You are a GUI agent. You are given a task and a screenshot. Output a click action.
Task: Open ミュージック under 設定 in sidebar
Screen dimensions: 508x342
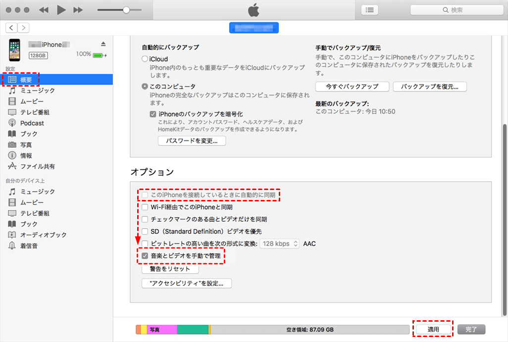pyautogui.click(x=37, y=91)
